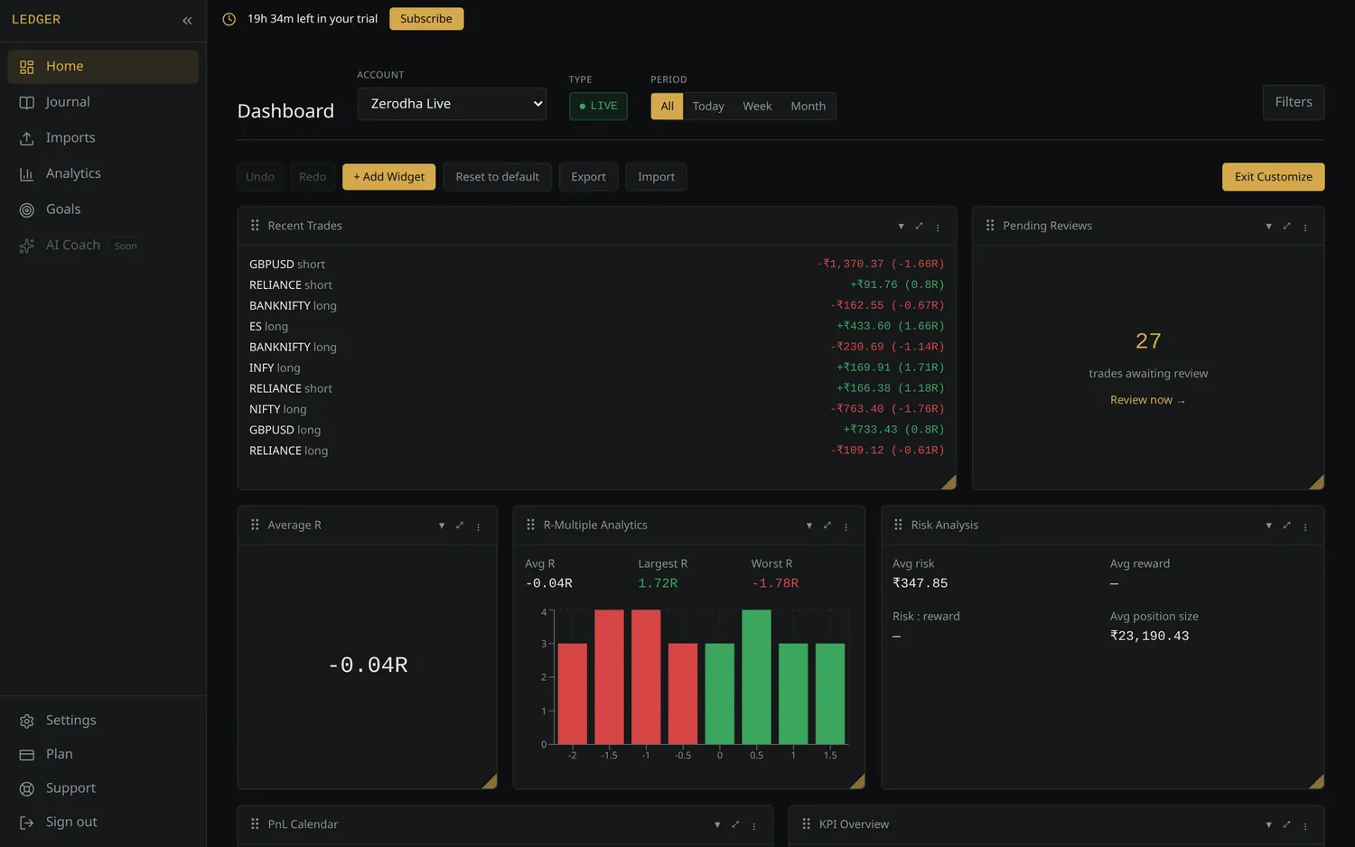Grab the Pending Reviews drag handle
Image resolution: width=1355 pixels, height=847 pixels.
pyautogui.click(x=990, y=226)
